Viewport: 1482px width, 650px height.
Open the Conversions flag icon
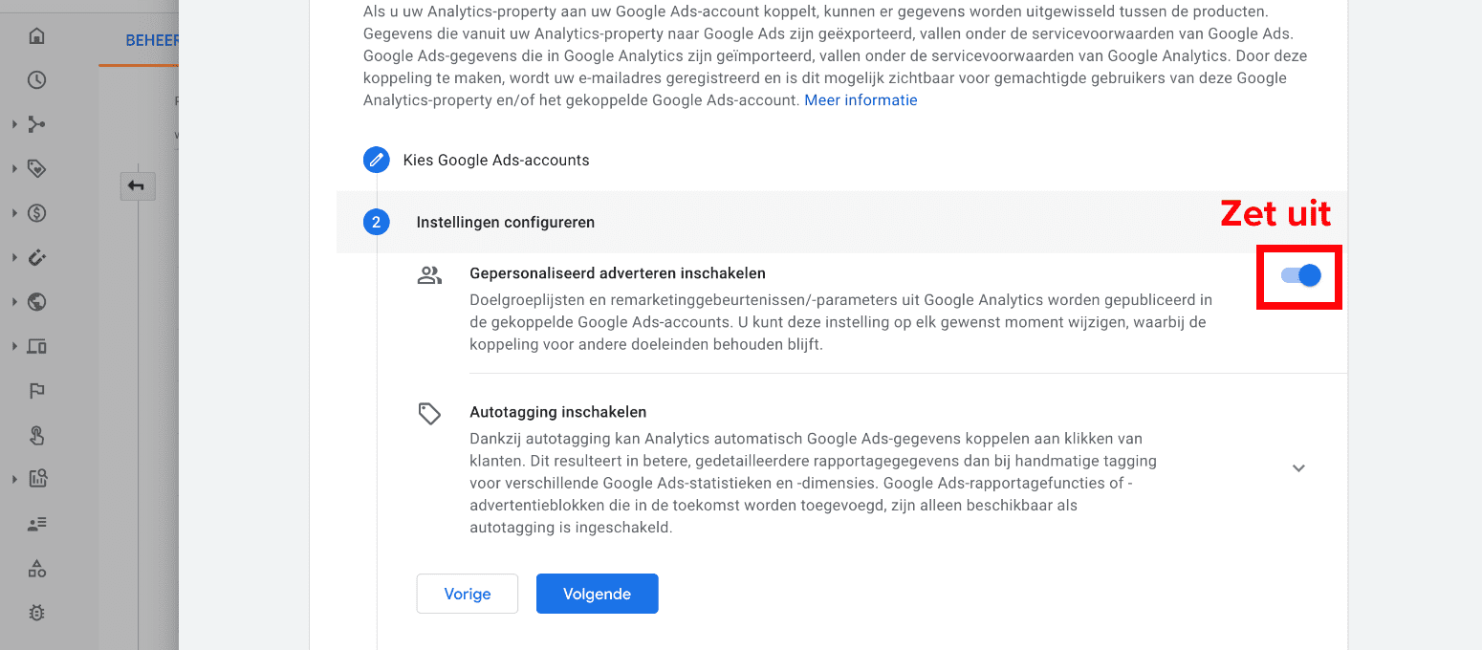(x=36, y=390)
